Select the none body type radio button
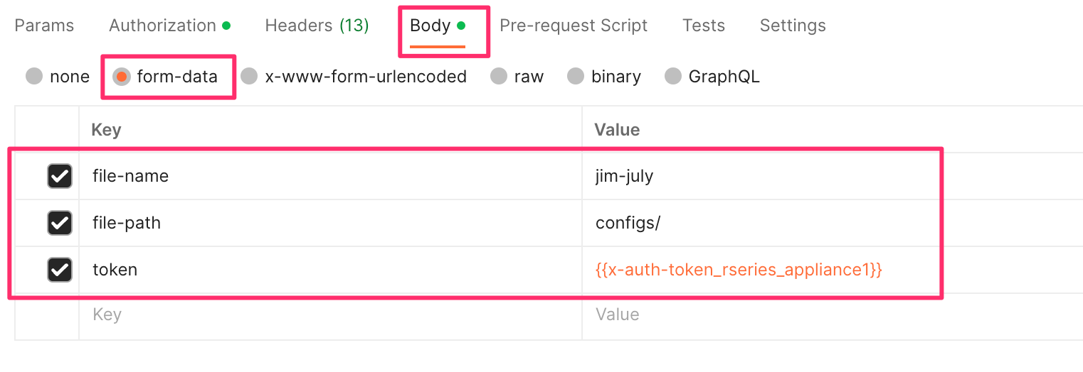 click(x=34, y=77)
